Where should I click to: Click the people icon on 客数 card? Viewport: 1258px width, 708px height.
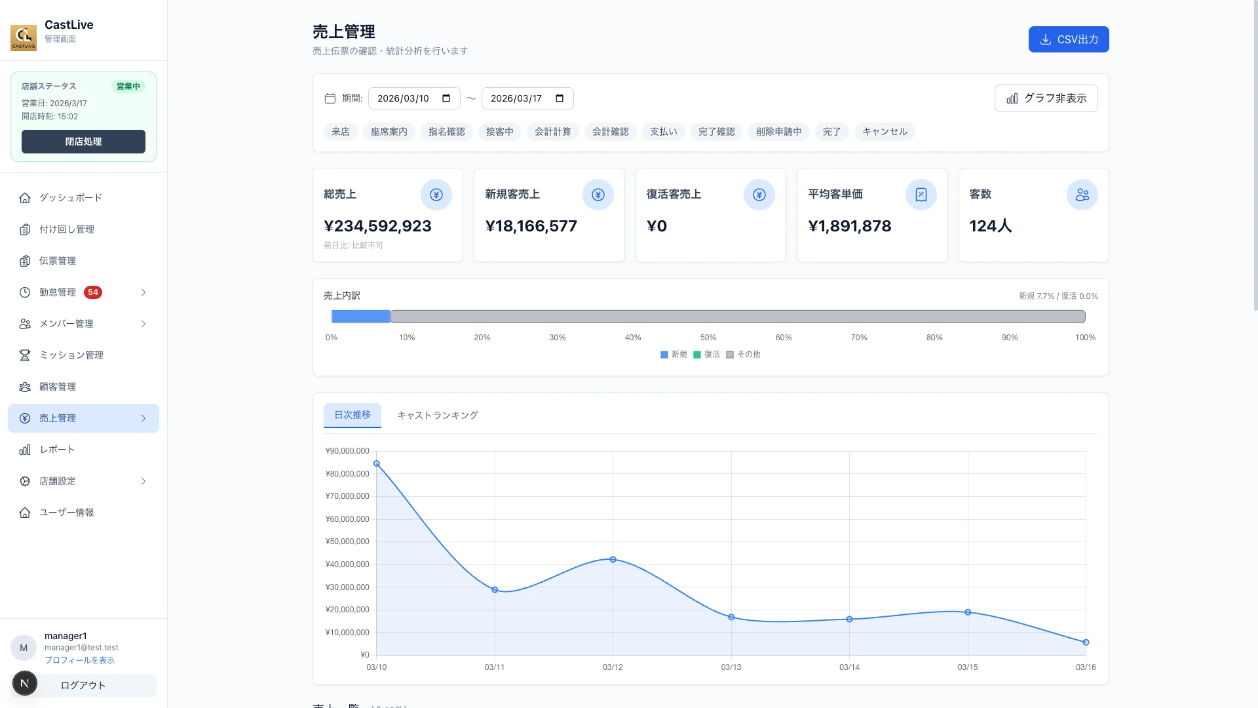tap(1082, 195)
